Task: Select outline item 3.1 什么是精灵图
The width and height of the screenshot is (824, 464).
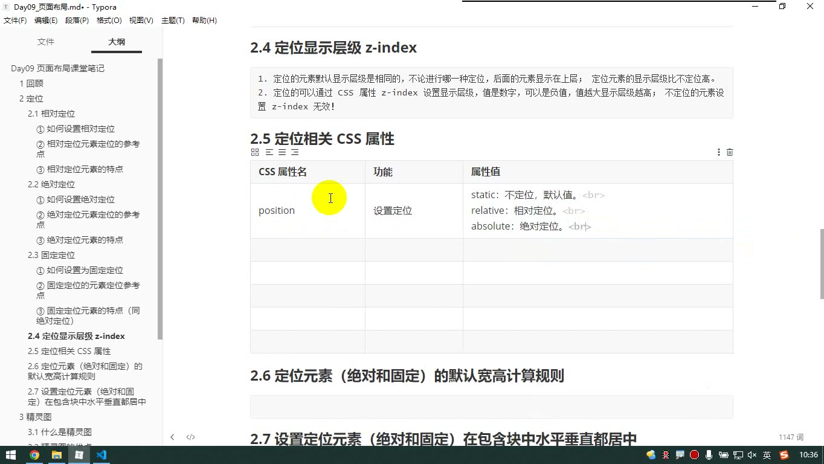Action: click(60, 432)
